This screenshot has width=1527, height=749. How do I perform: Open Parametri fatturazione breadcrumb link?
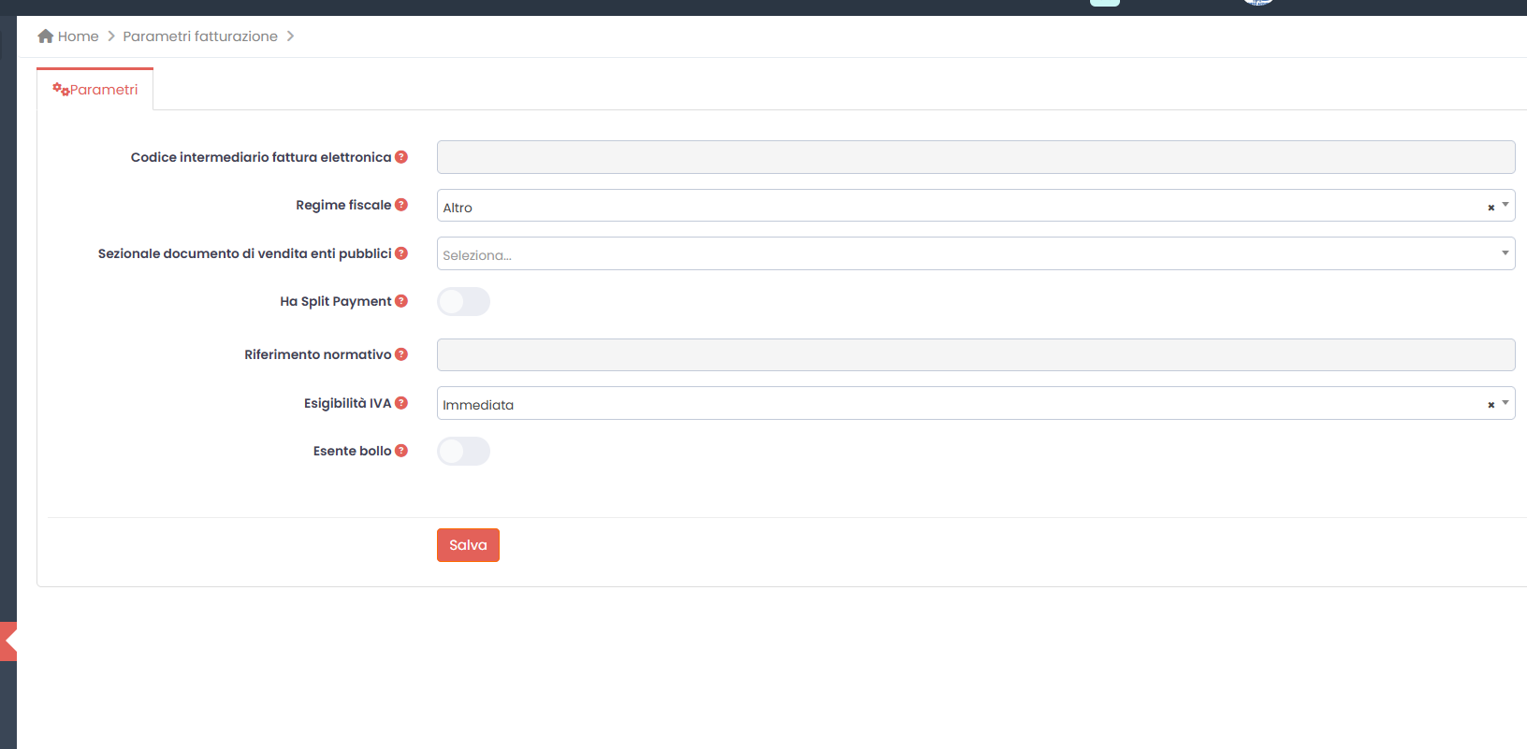[200, 36]
